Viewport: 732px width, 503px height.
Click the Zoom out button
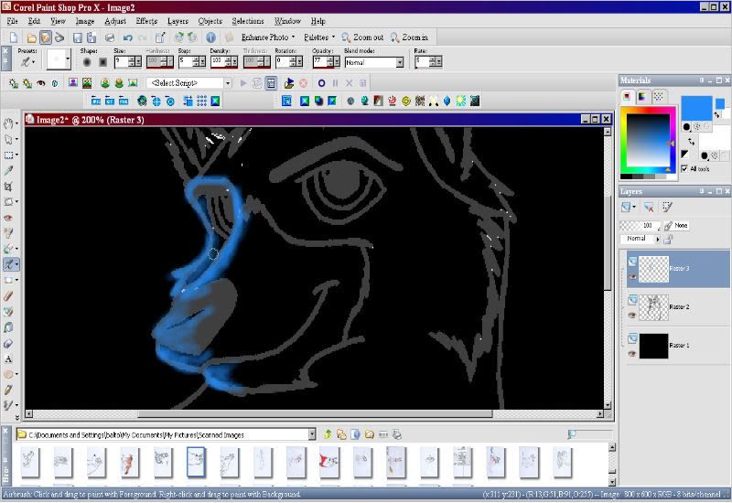pyautogui.click(x=362, y=37)
